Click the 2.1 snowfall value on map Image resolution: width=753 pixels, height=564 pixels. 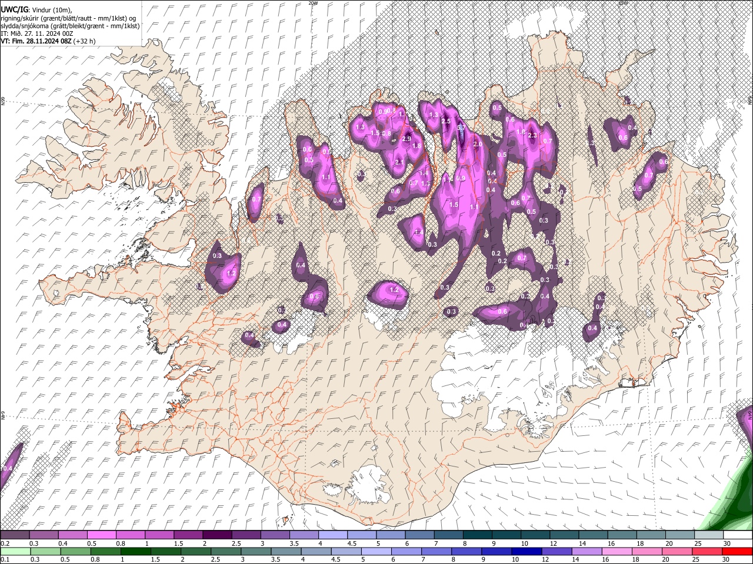399,162
